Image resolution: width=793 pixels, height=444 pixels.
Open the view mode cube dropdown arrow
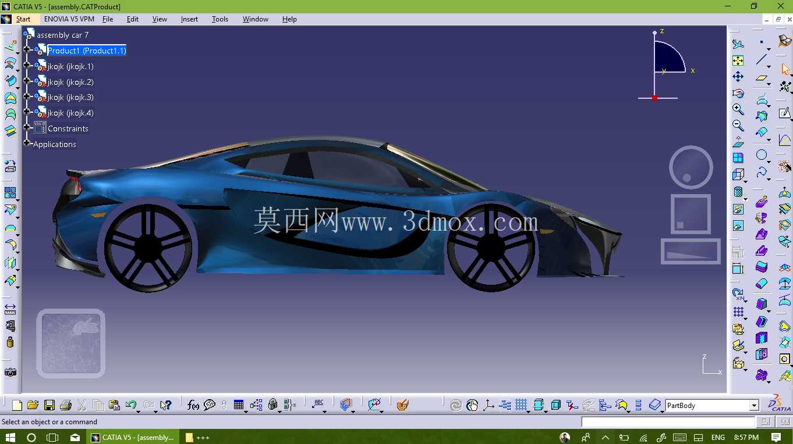tap(745, 181)
